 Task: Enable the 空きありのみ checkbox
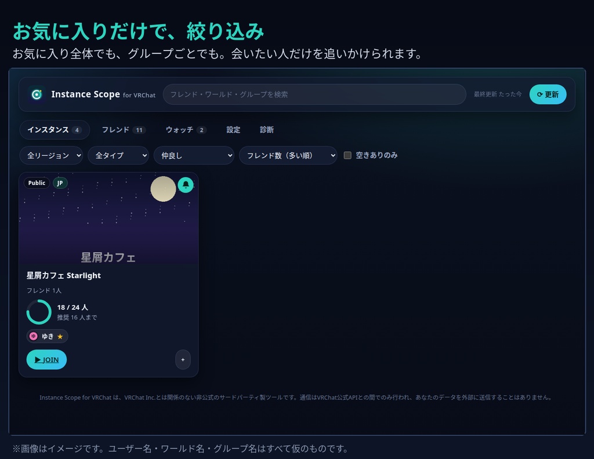(347, 155)
